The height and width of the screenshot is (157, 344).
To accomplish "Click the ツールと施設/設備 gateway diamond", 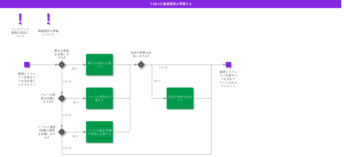I will (x=62, y=132).
